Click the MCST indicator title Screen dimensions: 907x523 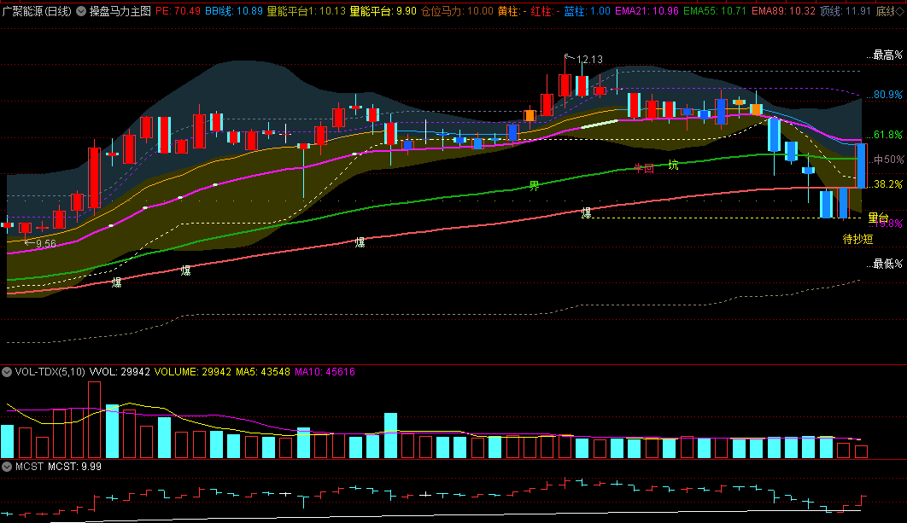click(29, 467)
